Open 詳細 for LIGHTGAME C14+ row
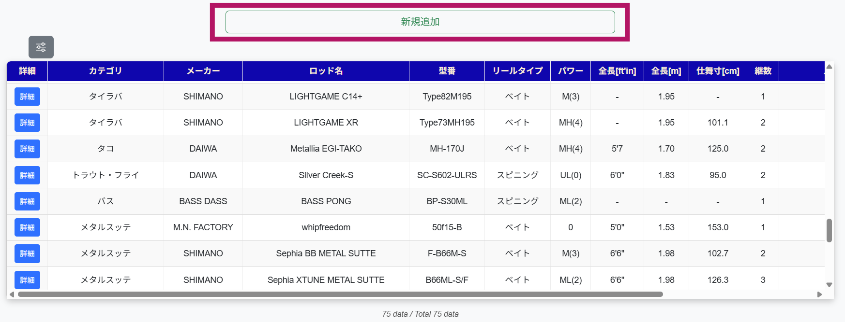Viewport: 845px width, 322px height. tap(27, 97)
